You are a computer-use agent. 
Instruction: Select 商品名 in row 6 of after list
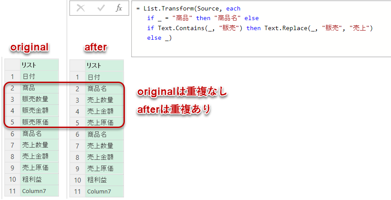coord(104,134)
